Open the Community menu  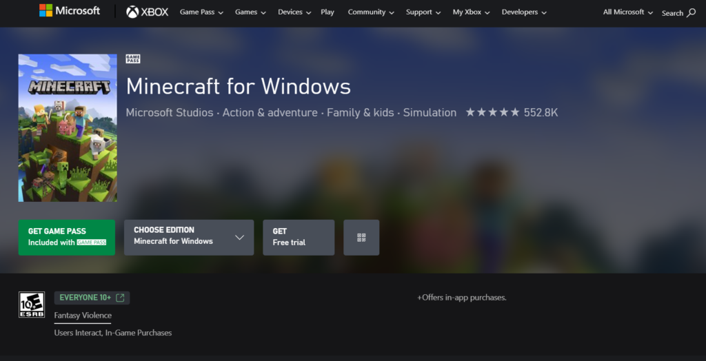(371, 12)
